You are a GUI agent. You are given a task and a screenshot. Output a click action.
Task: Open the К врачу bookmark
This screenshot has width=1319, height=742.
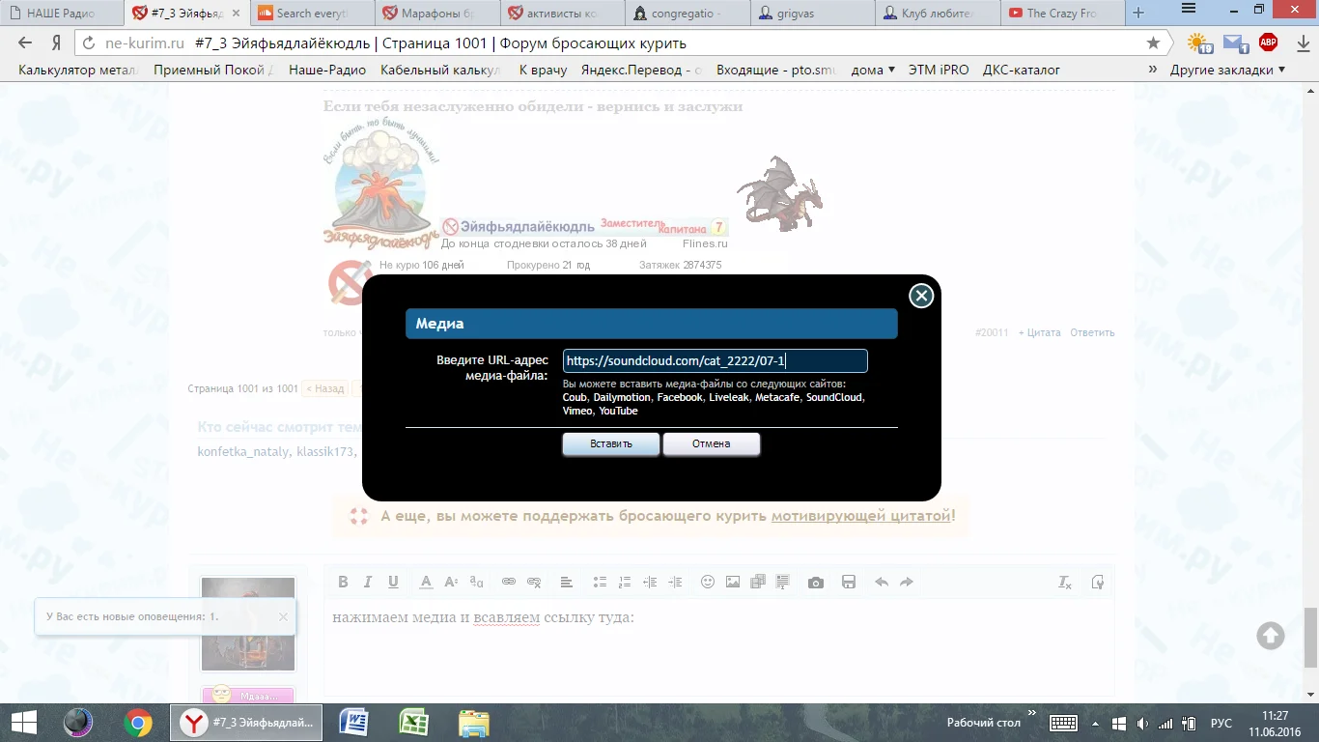pos(543,70)
